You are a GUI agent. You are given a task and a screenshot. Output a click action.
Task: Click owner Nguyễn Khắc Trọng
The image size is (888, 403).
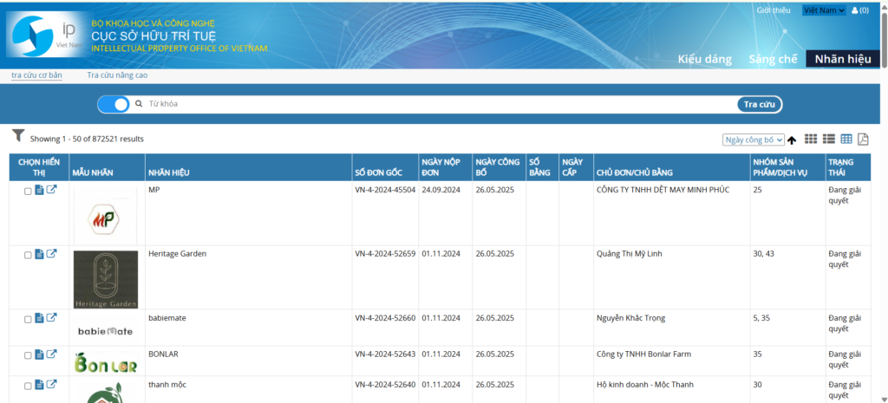[631, 318]
